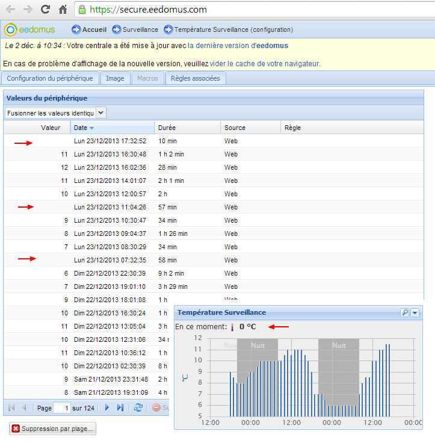Click the eedomus logo
This screenshot has width=435, height=446.
[x=29, y=29]
